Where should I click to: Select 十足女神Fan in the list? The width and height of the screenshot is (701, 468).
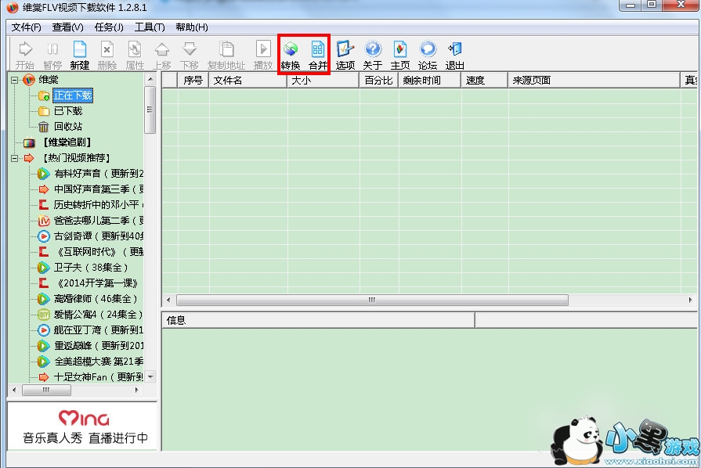(x=99, y=377)
